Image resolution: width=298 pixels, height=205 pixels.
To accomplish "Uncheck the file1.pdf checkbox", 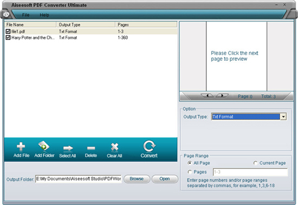I will 8,31.
